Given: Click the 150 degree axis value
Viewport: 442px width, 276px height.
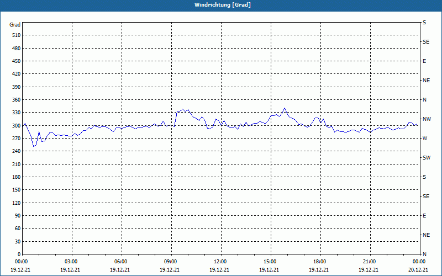Looking at the screenshot, I should click(17, 190).
